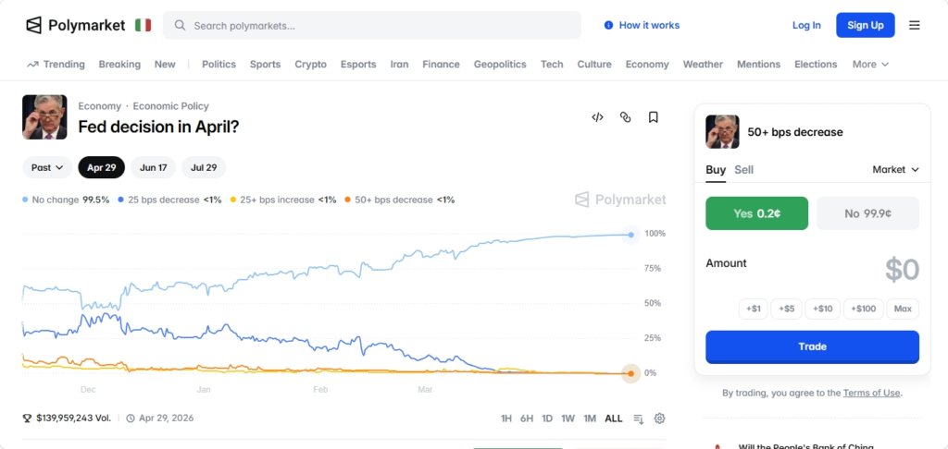This screenshot has width=948, height=449.
Task: Click the Powell market thumbnail image
Action: [44, 117]
